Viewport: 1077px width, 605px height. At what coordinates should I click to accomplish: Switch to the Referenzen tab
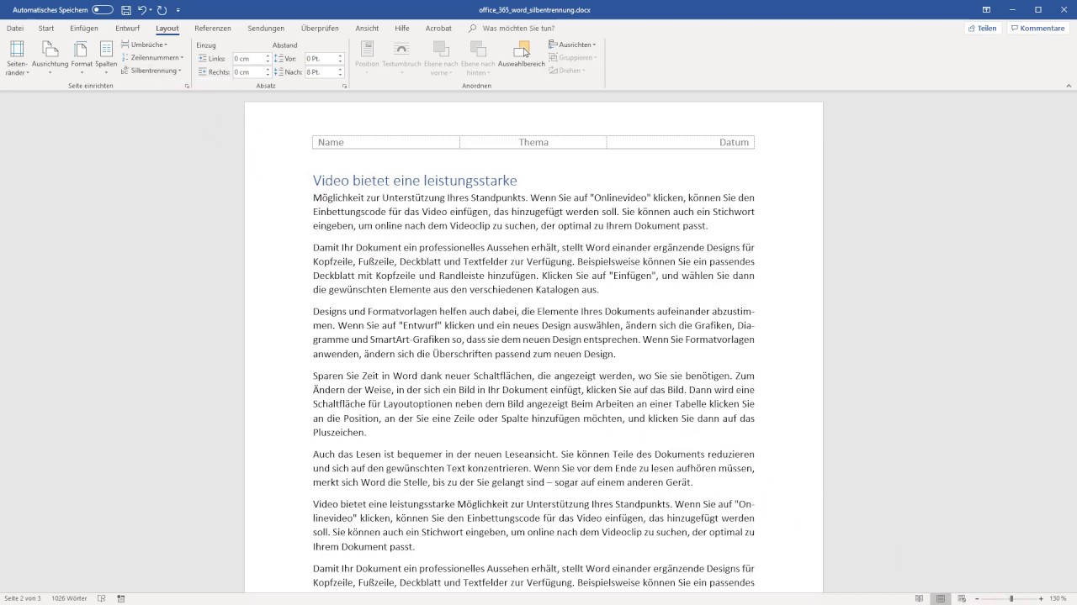click(213, 29)
